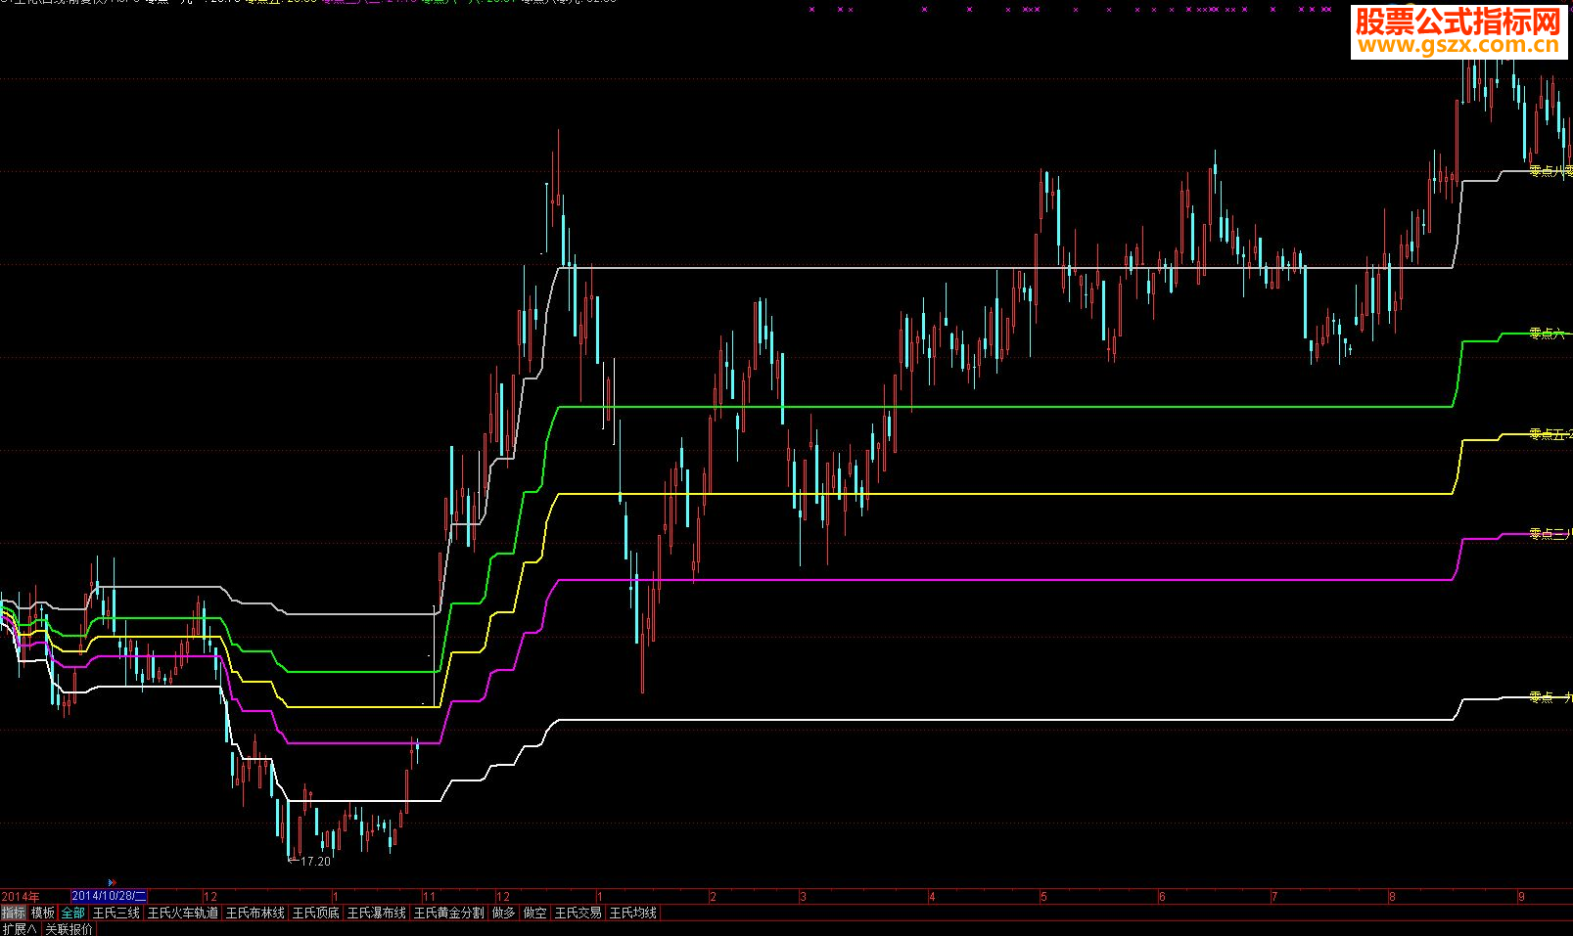Open the 王氏顶底 indicator tab

tap(316, 913)
